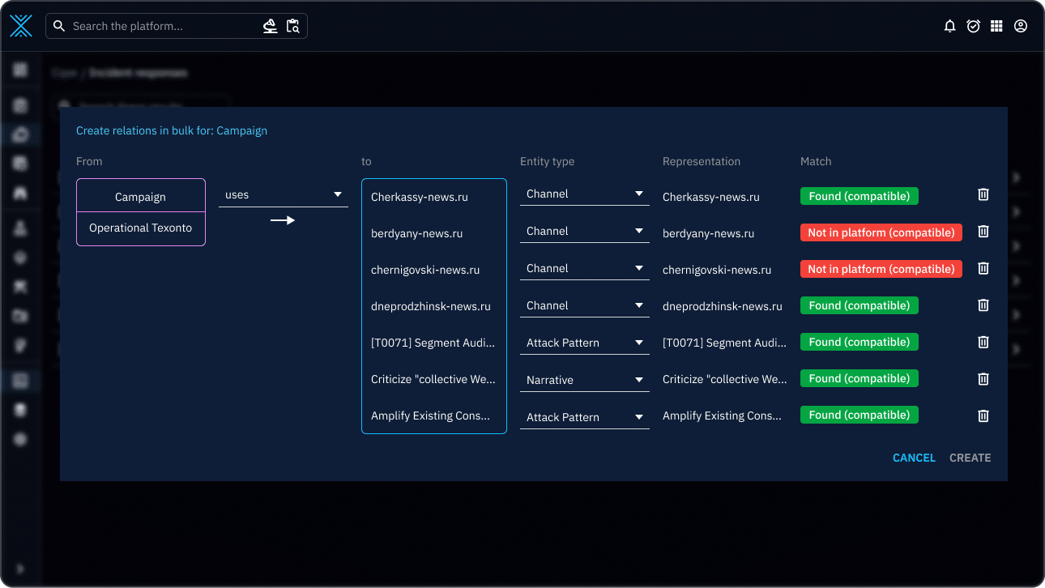Open the relationship type 'uses' dropdown
This screenshot has height=588, width=1045.
point(284,195)
